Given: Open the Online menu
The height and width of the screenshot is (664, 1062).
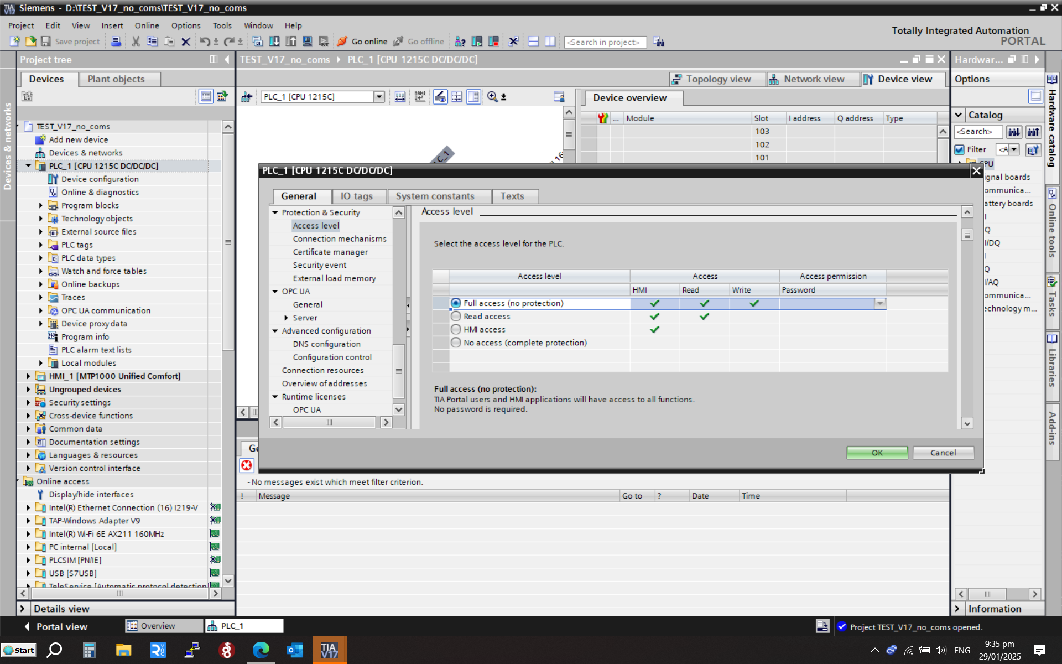Looking at the screenshot, I should [x=147, y=25].
